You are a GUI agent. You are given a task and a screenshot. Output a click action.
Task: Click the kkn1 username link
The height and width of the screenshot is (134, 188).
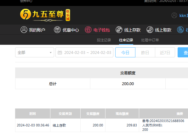click(x=184, y=16)
